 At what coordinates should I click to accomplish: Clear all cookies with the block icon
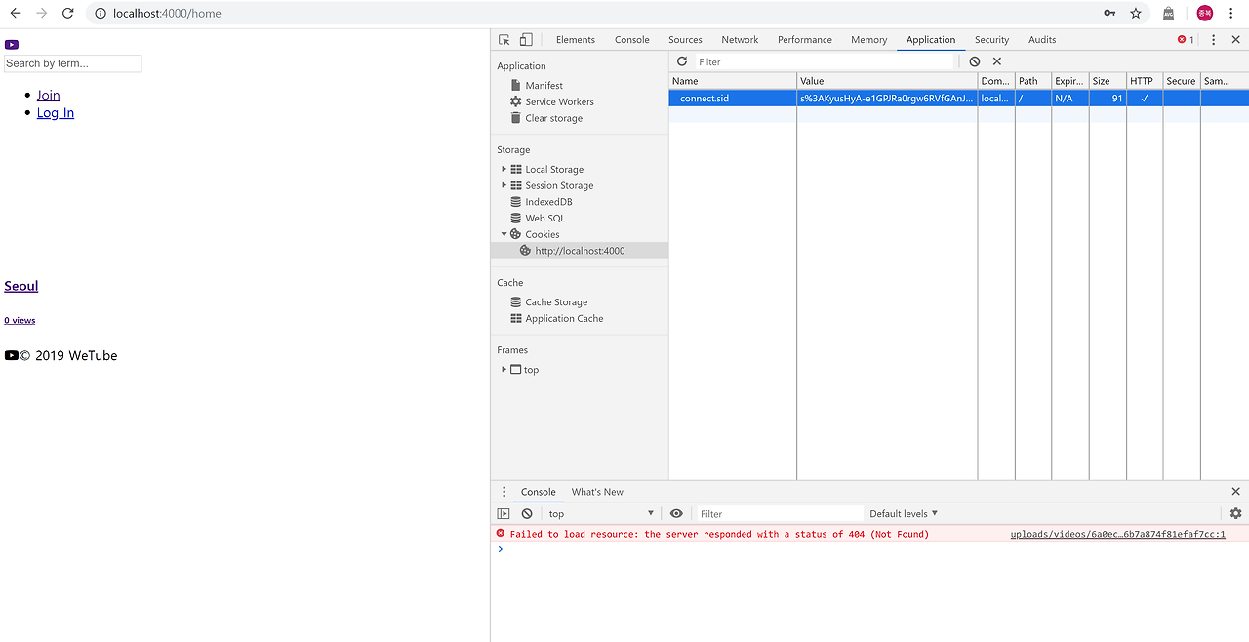coord(975,61)
